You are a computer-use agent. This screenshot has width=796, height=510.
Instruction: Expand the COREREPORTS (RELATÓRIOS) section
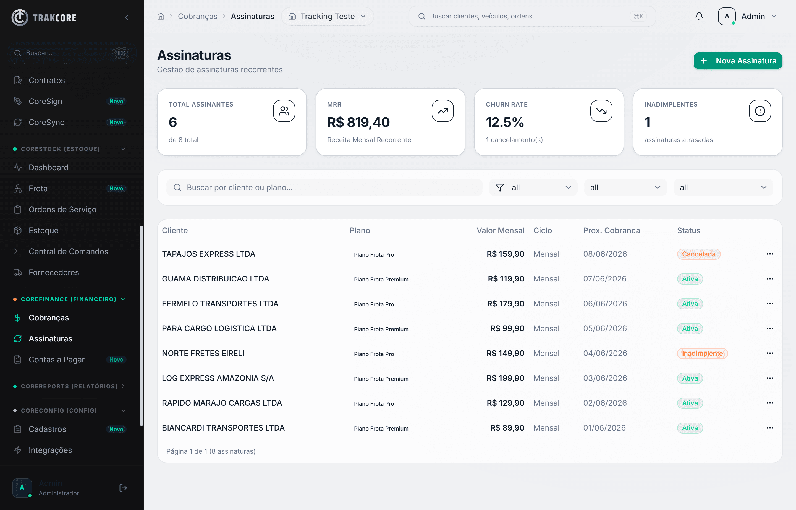70,386
